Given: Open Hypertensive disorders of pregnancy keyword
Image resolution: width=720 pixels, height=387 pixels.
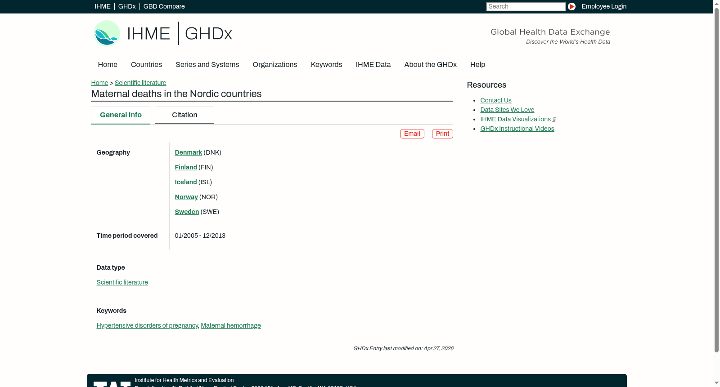Looking at the screenshot, I should [x=147, y=325].
